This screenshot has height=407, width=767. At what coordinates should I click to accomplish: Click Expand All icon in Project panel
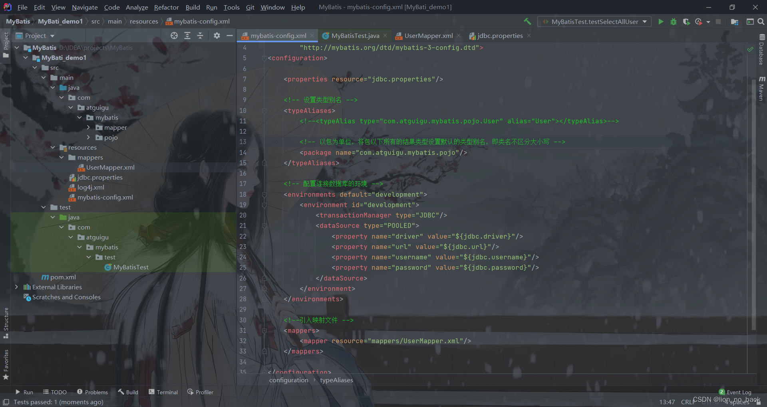point(187,36)
